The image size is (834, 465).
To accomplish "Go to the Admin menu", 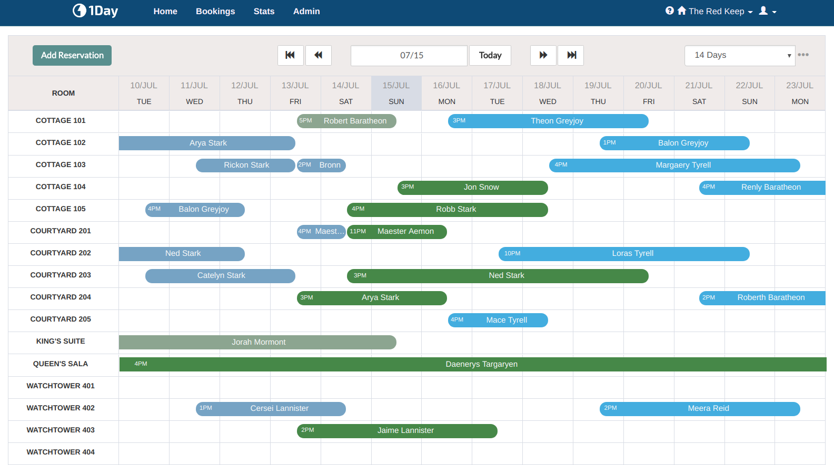I will 306,11.
